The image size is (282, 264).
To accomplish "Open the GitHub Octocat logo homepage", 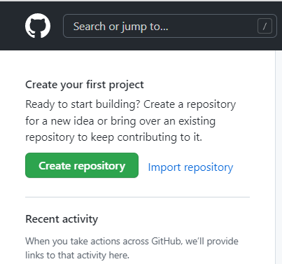I will [x=38, y=26].
